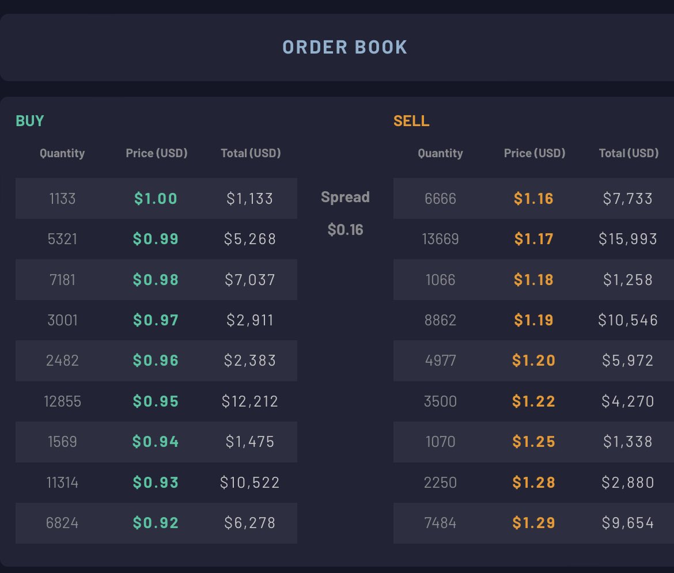Click buy total $10,522
Viewport: 674px width, 573px height.
[x=250, y=483]
